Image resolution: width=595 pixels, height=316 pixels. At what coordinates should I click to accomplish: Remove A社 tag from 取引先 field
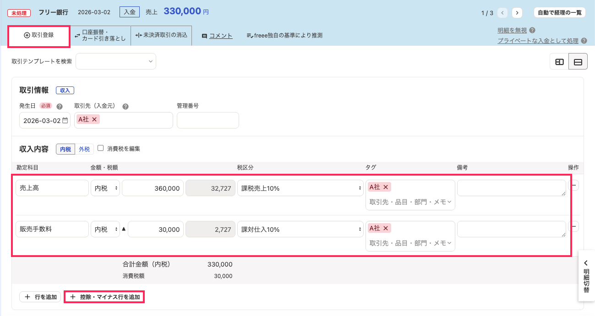pyautogui.click(x=94, y=119)
